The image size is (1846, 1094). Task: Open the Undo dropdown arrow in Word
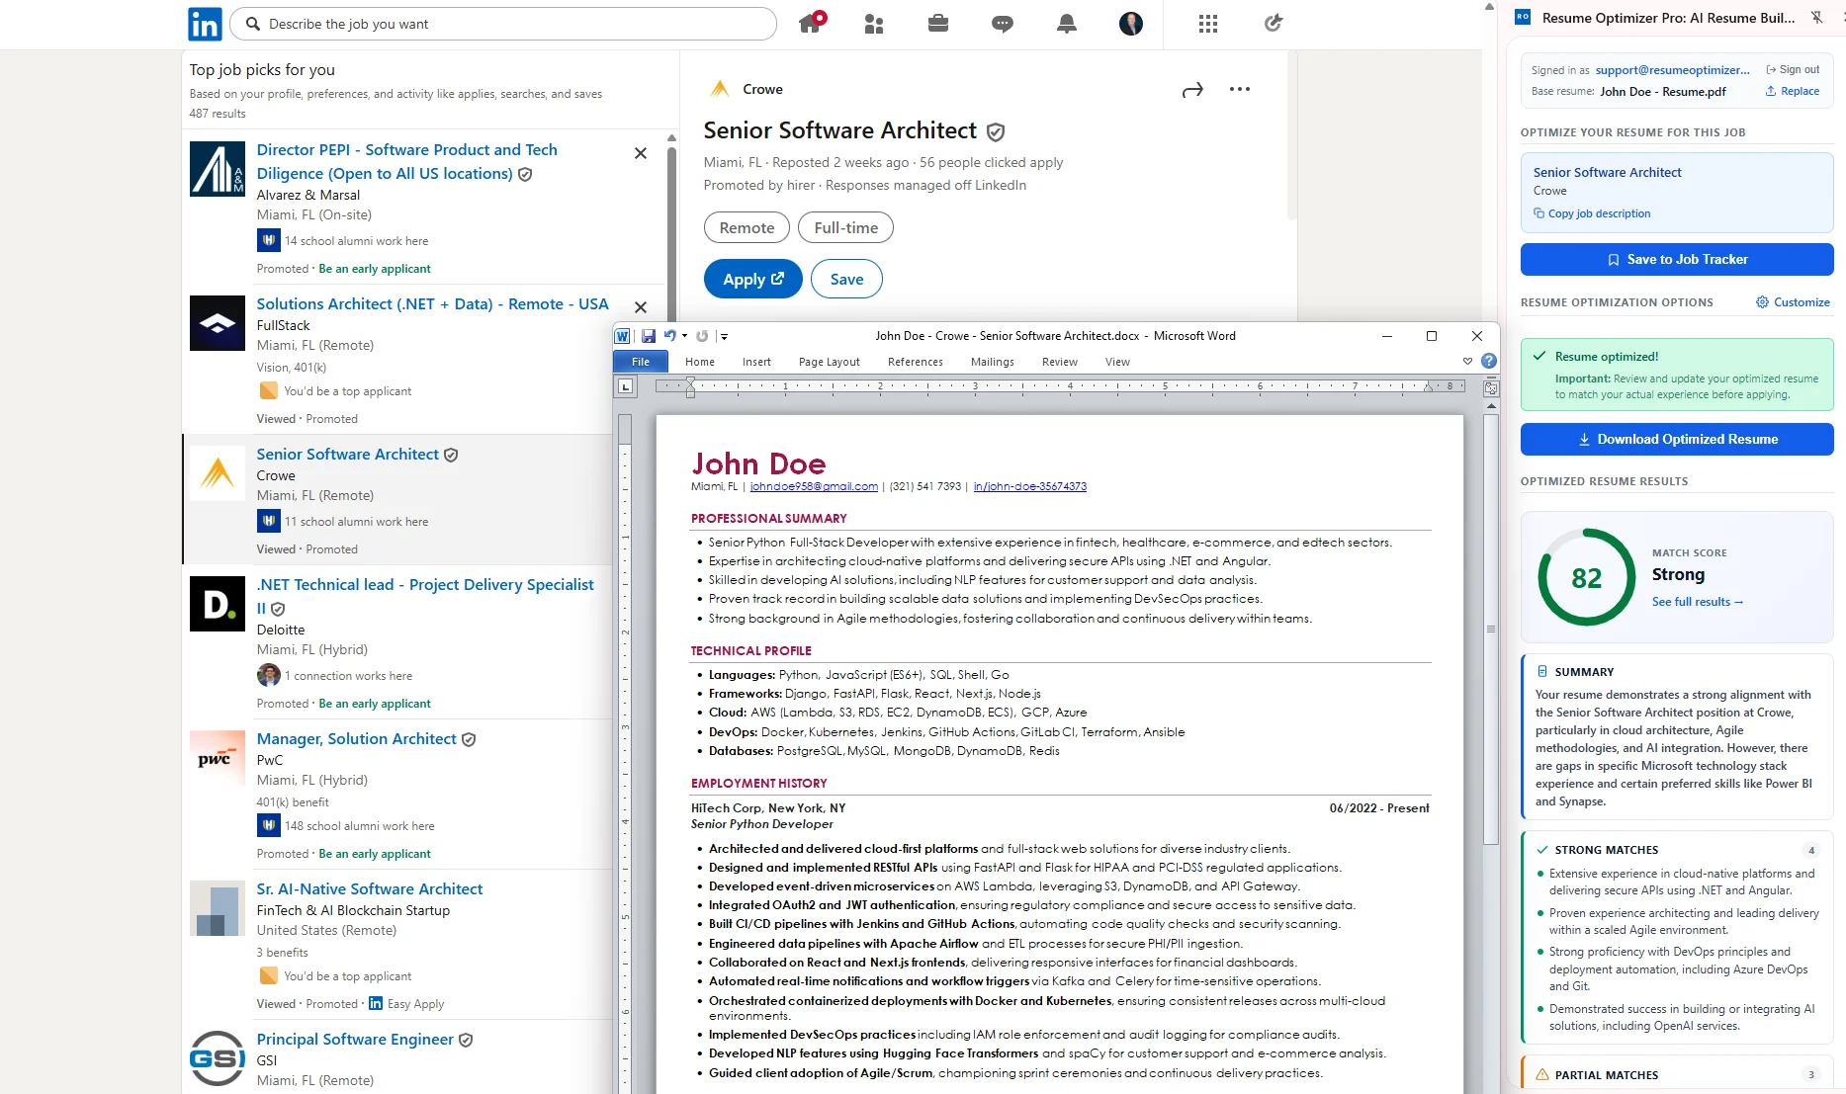click(684, 336)
